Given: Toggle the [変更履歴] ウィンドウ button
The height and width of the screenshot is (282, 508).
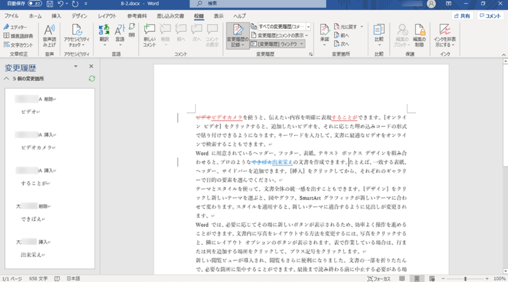Looking at the screenshot, I should pyautogui.click(x=274, y=44).
